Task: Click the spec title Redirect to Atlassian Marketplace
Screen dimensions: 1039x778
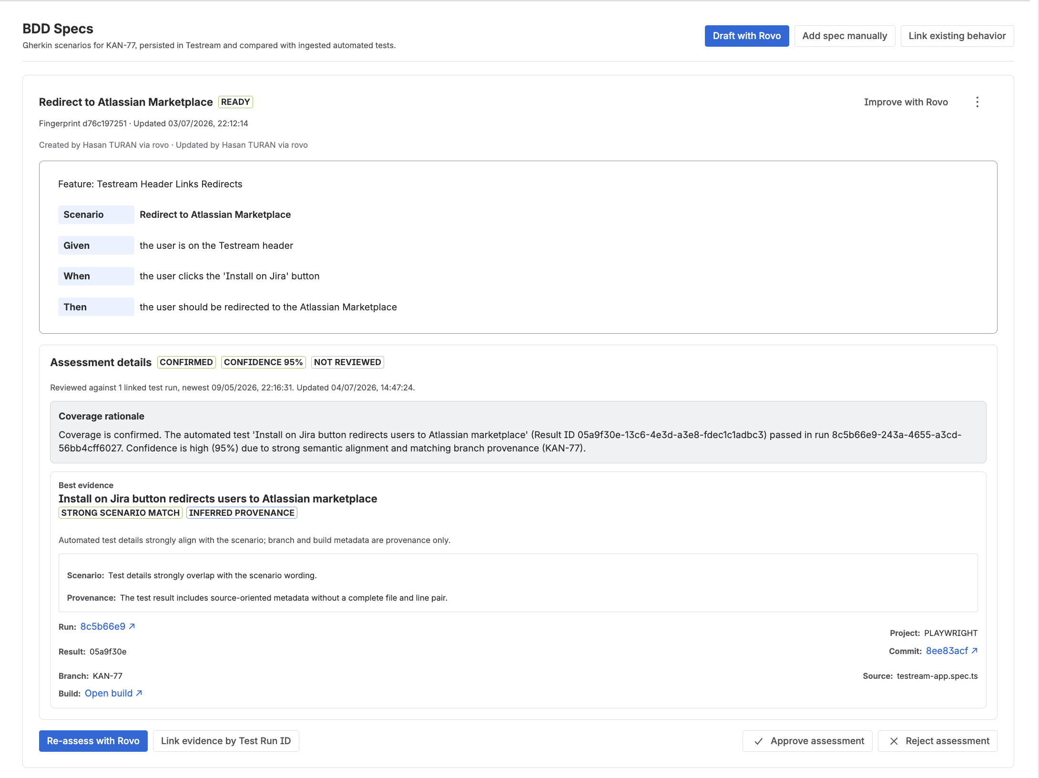Action: pos(126,102)
